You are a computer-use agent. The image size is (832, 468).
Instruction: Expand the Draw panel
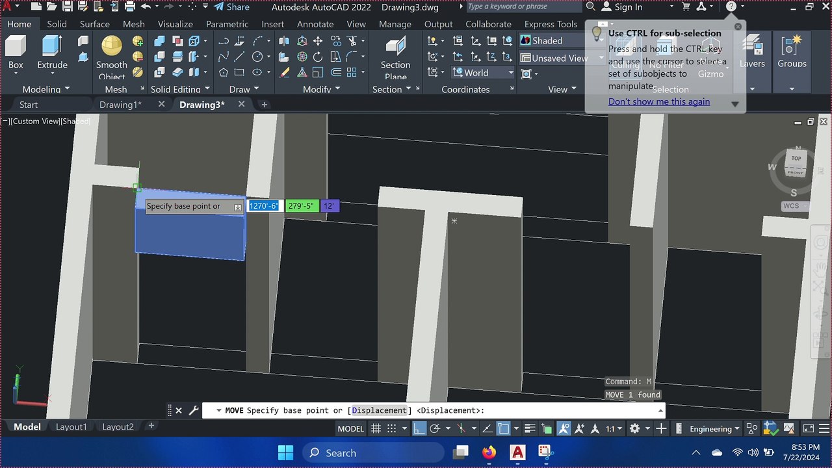coord(244,89)
